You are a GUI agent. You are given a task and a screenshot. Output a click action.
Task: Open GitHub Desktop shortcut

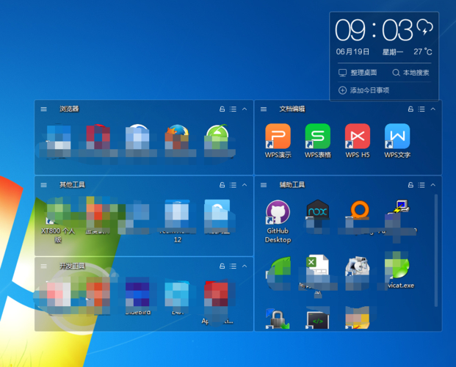278,212
